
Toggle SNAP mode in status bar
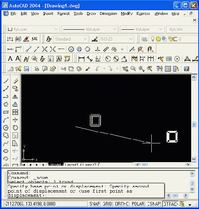pyautogui.click(x=95, y=204)
